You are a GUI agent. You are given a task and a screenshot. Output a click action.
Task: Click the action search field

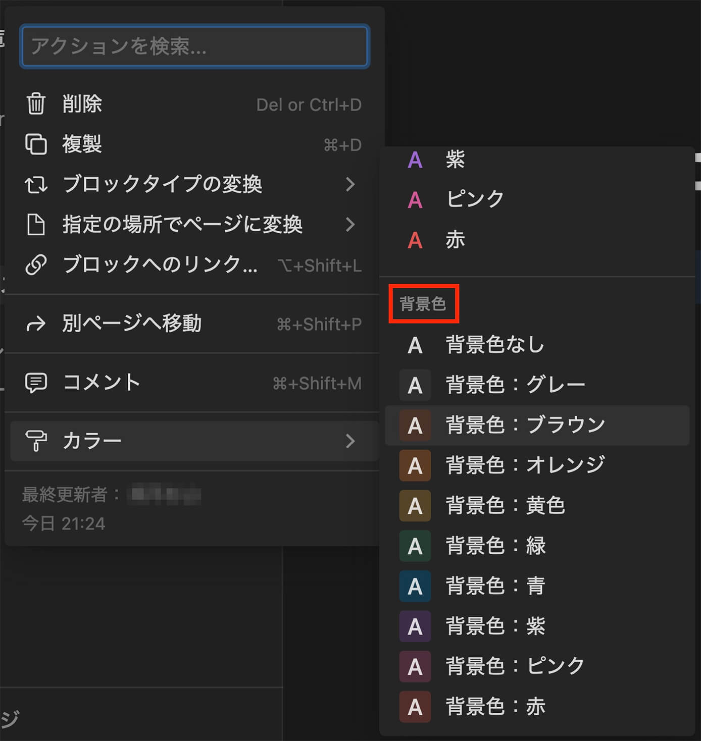(194, 46)
